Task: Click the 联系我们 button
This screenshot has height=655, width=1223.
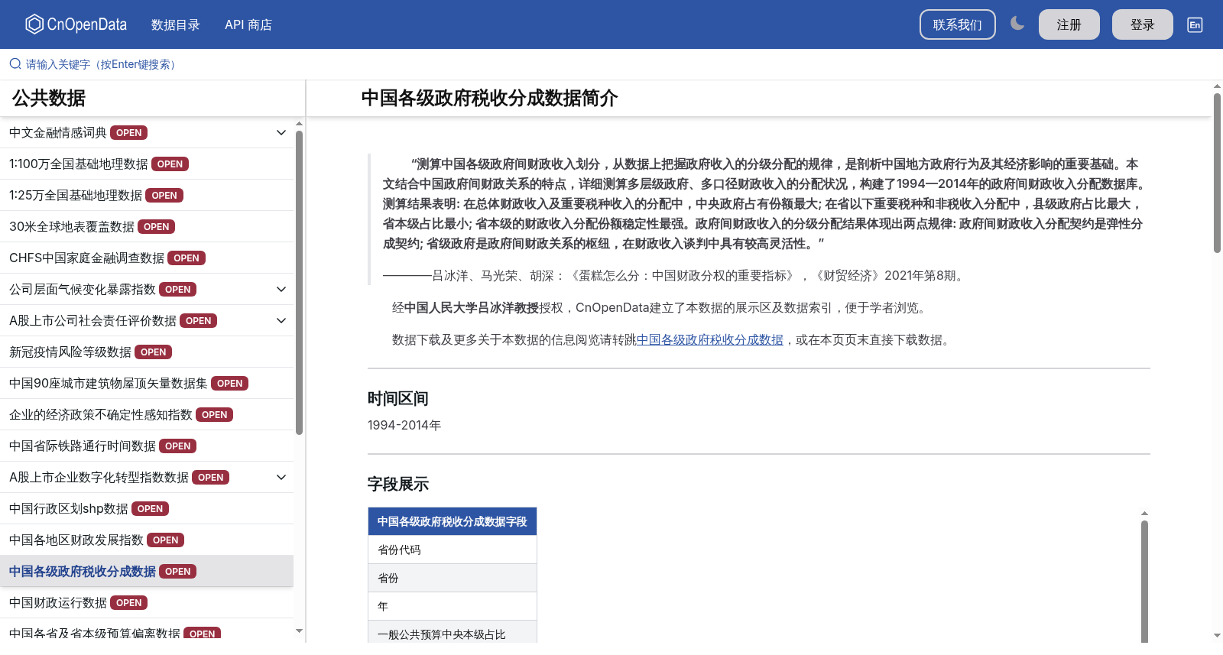Action: 958,24
